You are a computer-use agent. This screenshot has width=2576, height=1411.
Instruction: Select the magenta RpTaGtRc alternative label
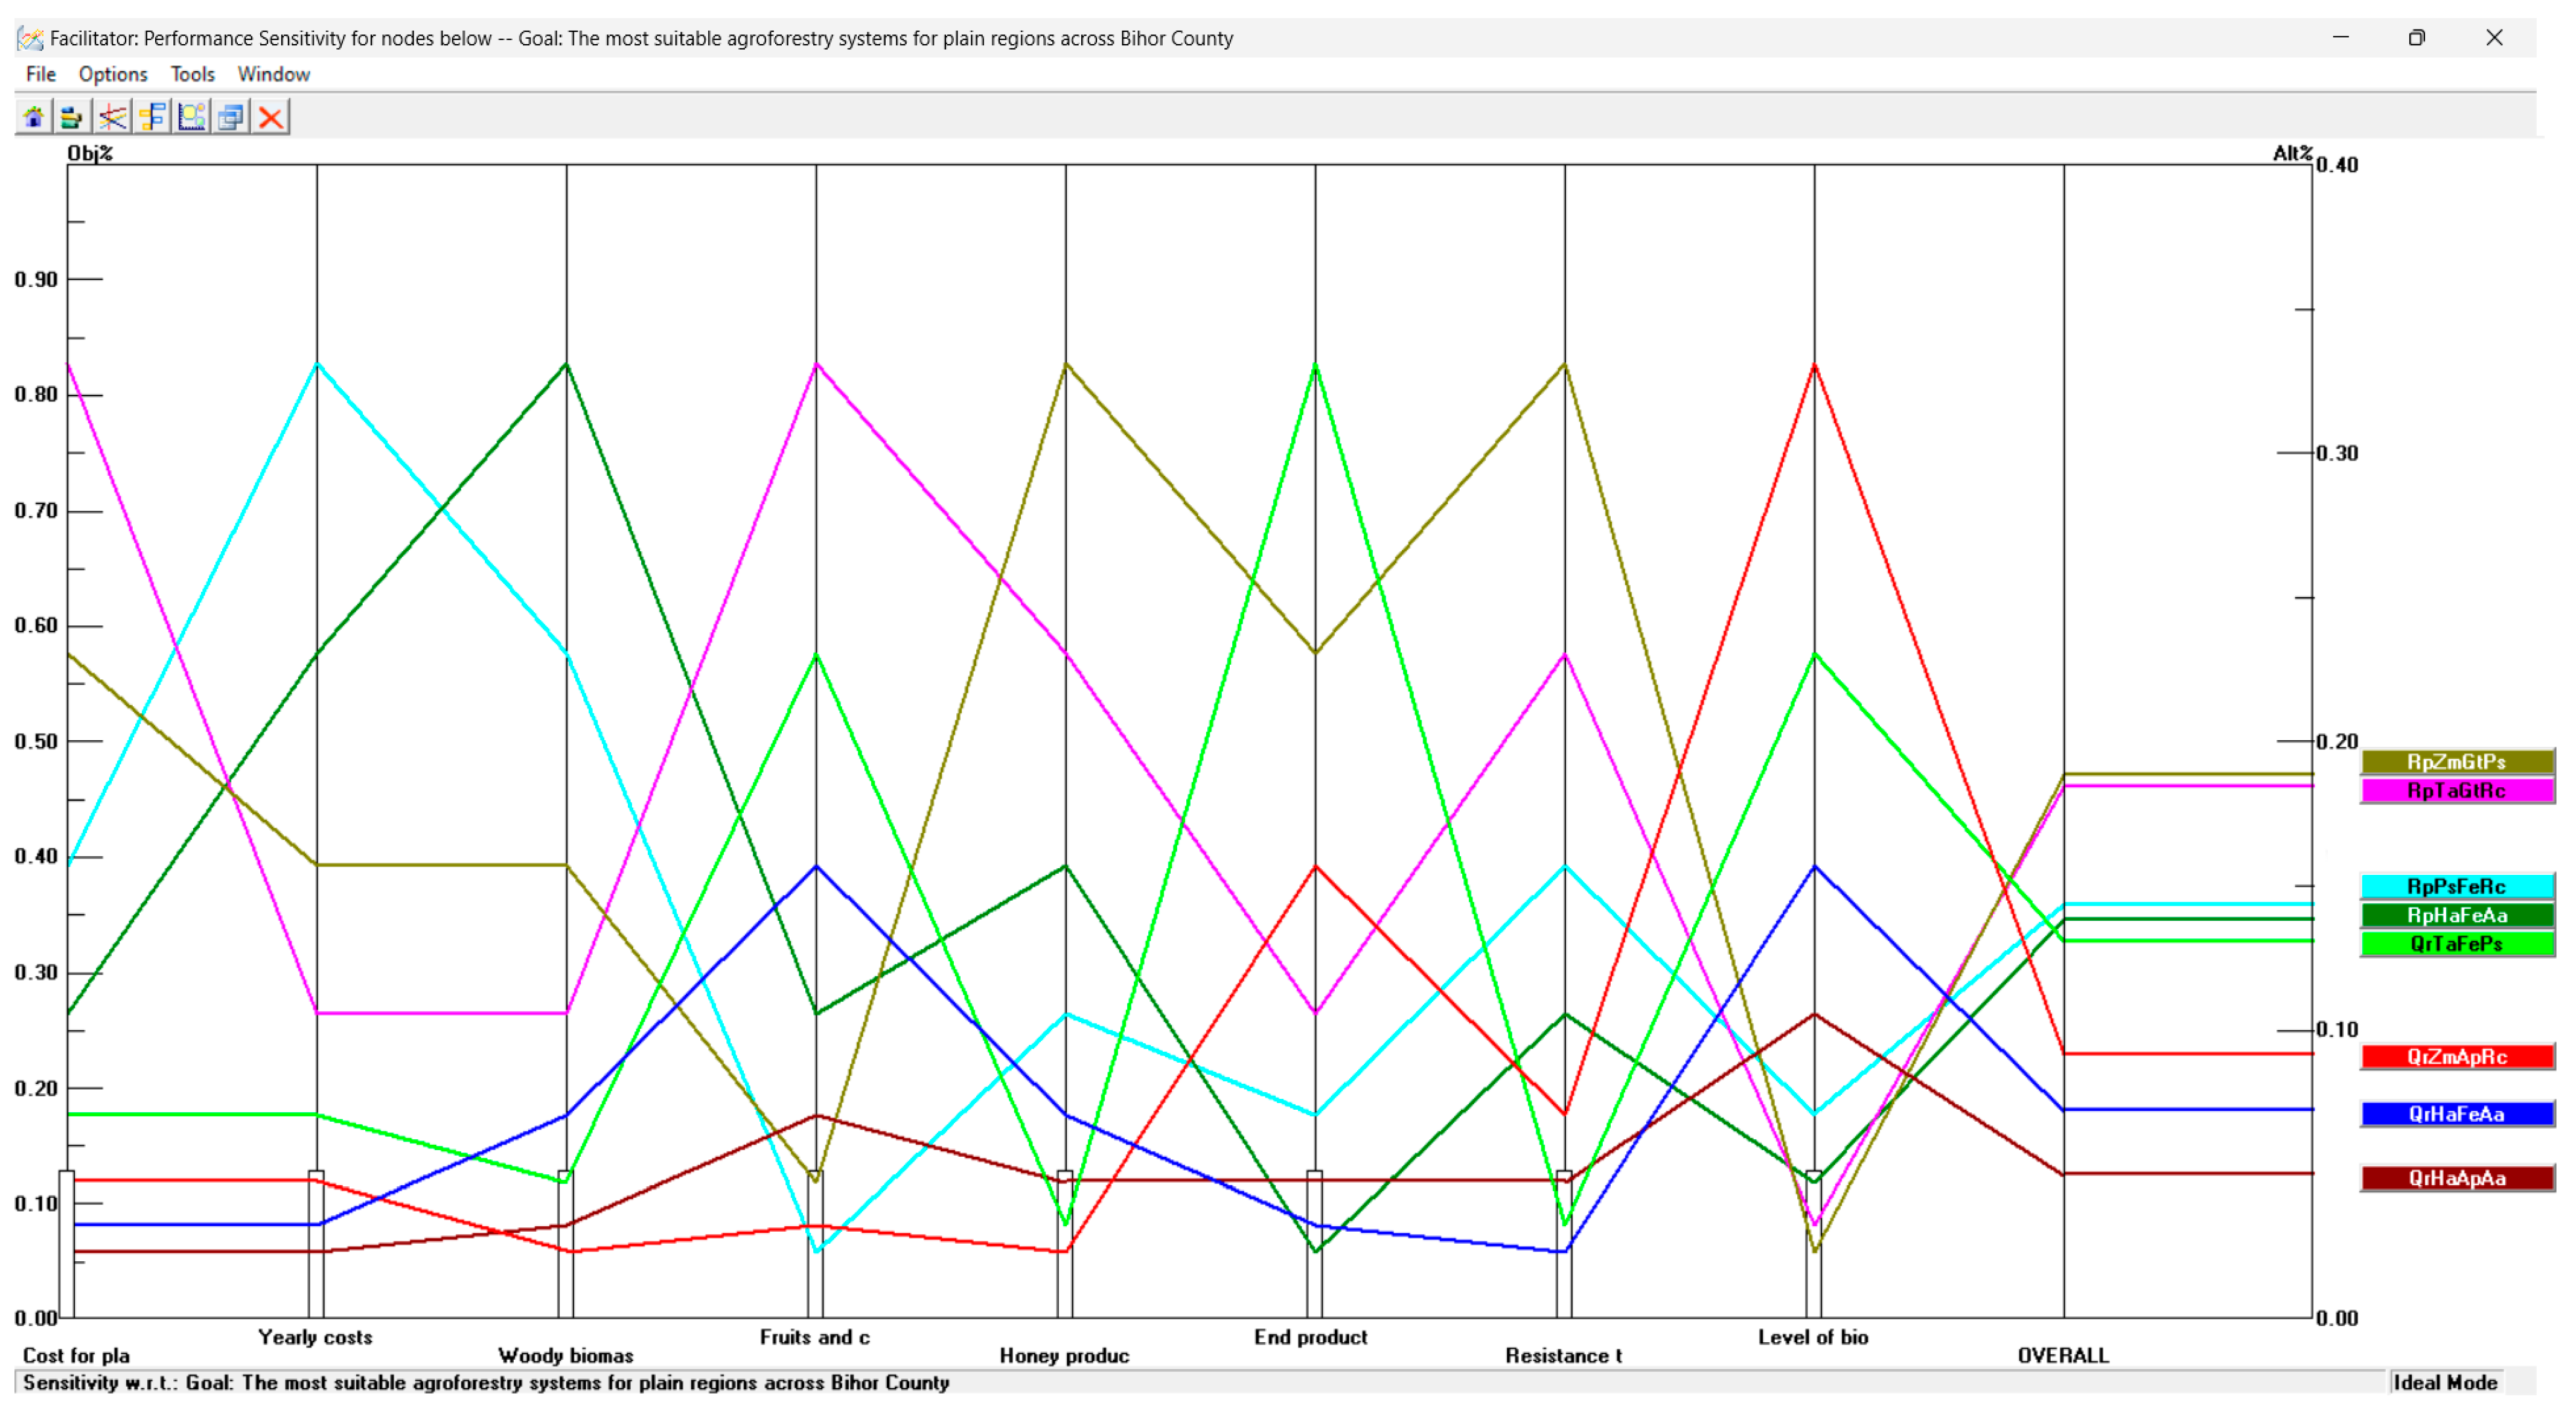click(x=2456, y=791)
